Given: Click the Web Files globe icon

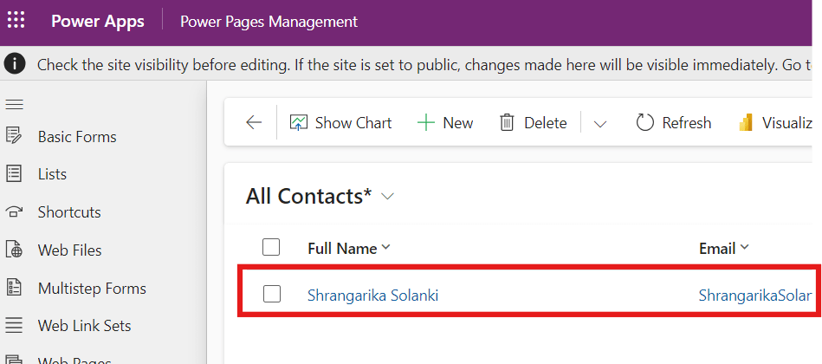Looking at the screenshot, I should 14,250.
